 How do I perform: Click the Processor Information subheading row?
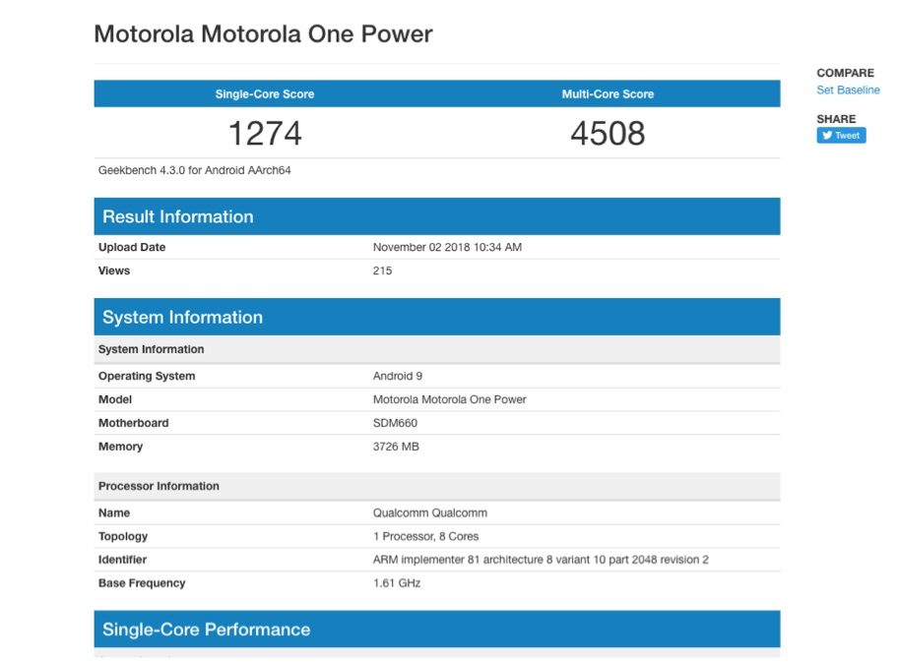pyautogui.click(x=159, y=486)
